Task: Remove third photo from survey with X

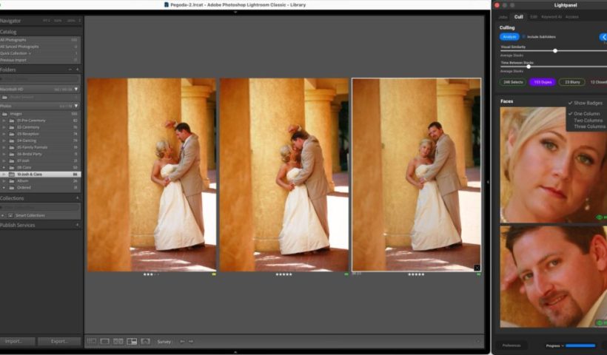Action: tap(477, 267)
